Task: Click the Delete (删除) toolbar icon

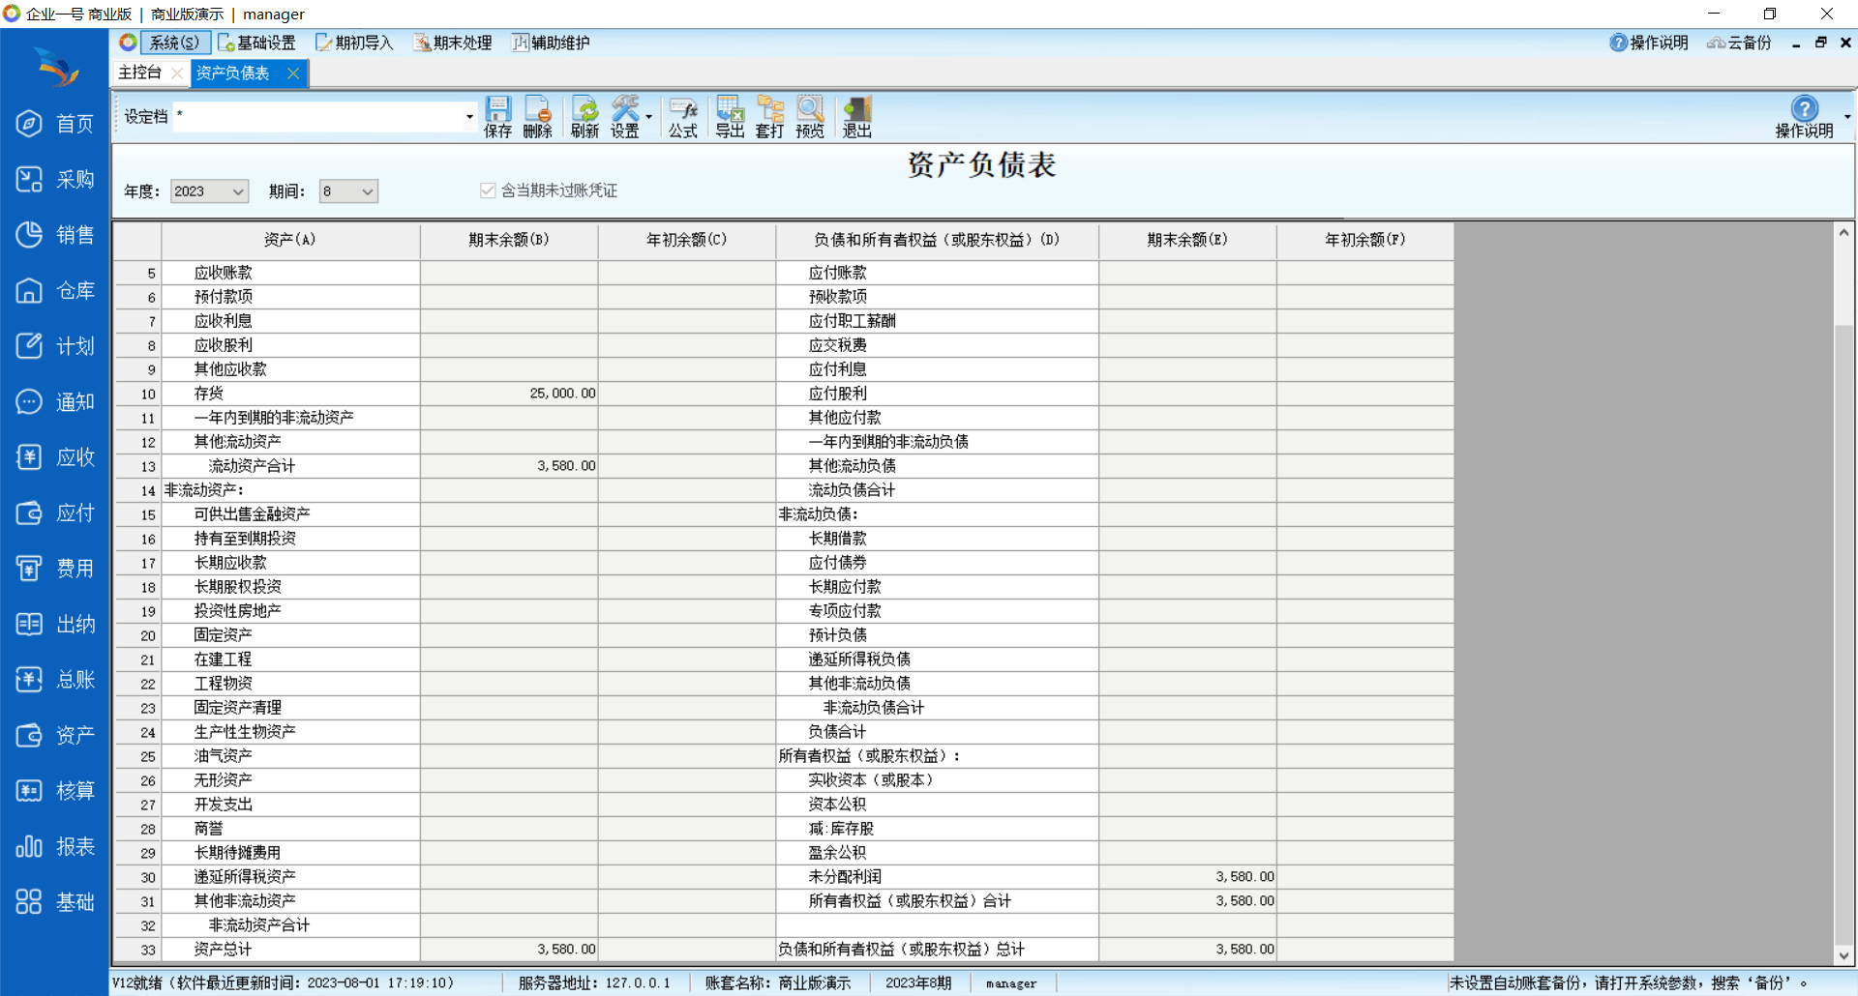Action: pos(537,116)
